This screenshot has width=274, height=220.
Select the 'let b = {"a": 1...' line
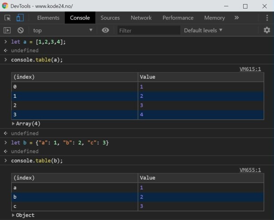(x=60, y=143)
